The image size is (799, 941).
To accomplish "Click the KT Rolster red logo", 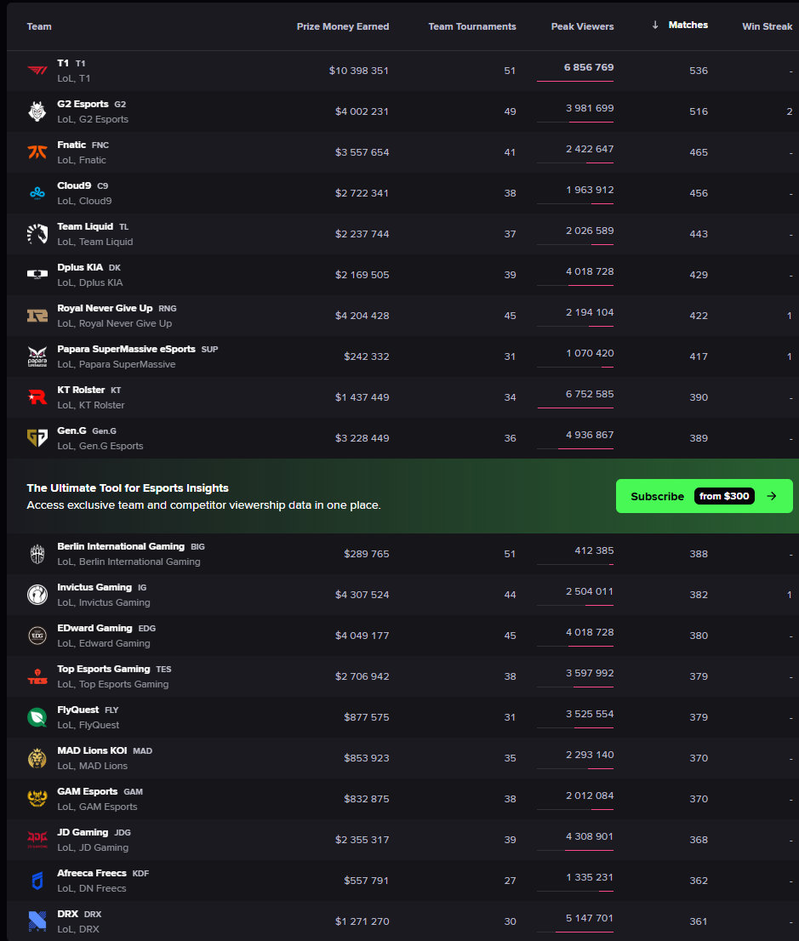I will [x=37, y=397].
